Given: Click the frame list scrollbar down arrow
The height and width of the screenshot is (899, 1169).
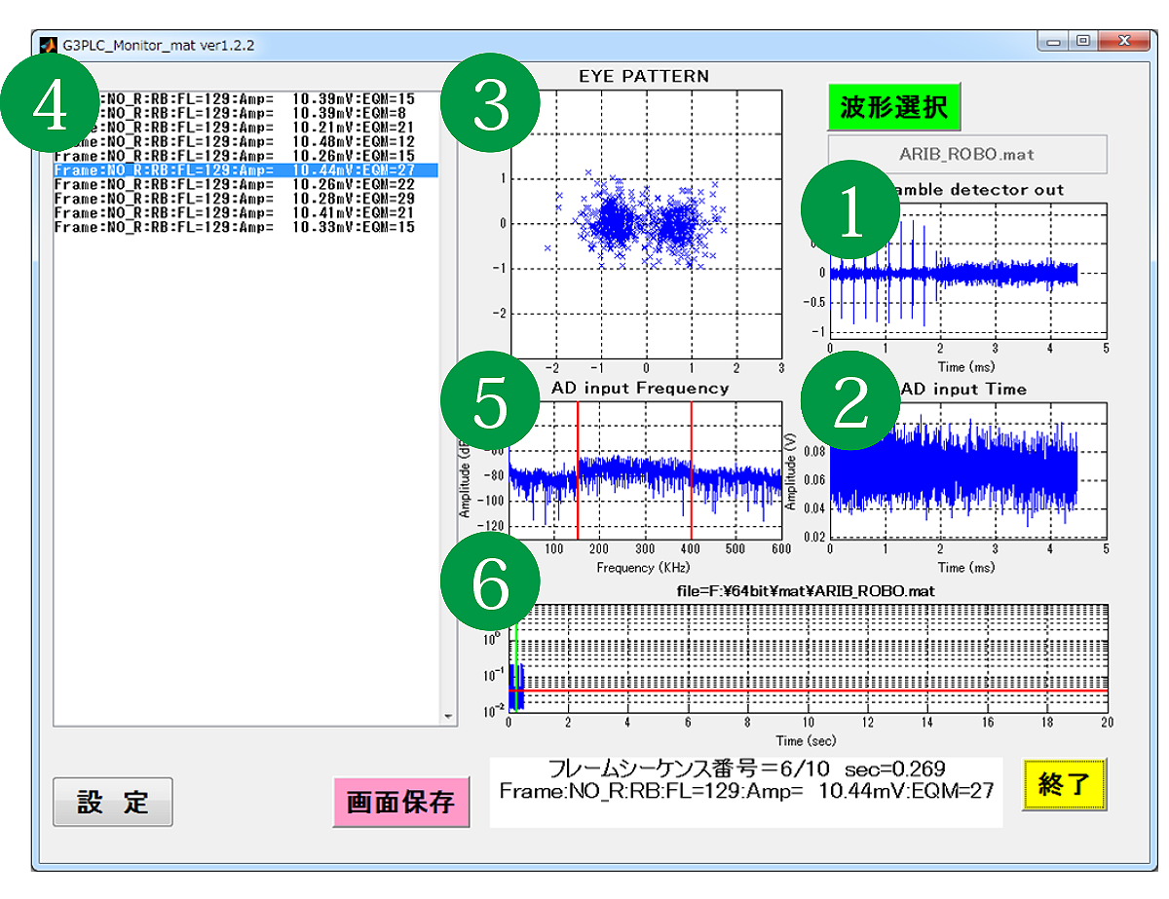Looking at the screenshot, I should pyautogui.click(x=448, y=717).
